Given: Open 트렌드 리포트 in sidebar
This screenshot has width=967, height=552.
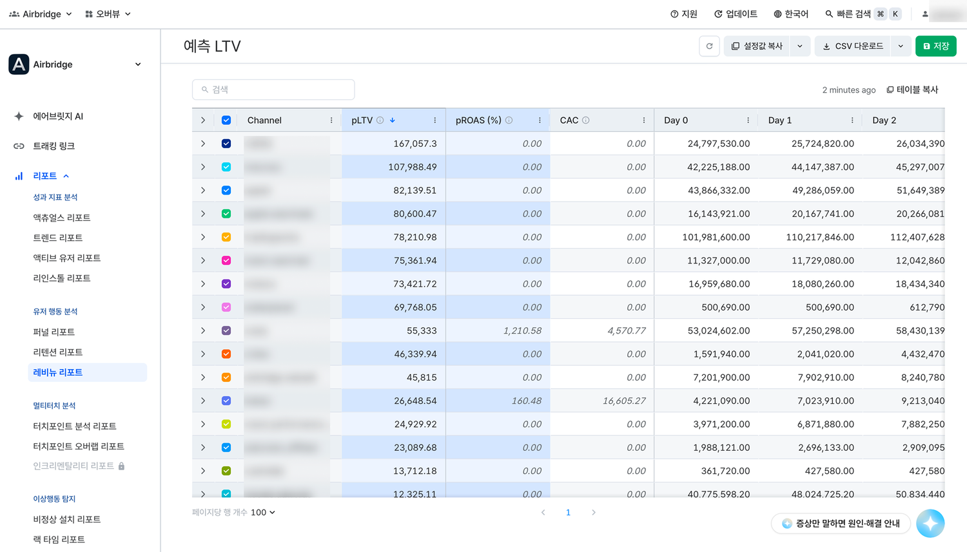Looking at the screenshot, I should click(x=58, y=238).
